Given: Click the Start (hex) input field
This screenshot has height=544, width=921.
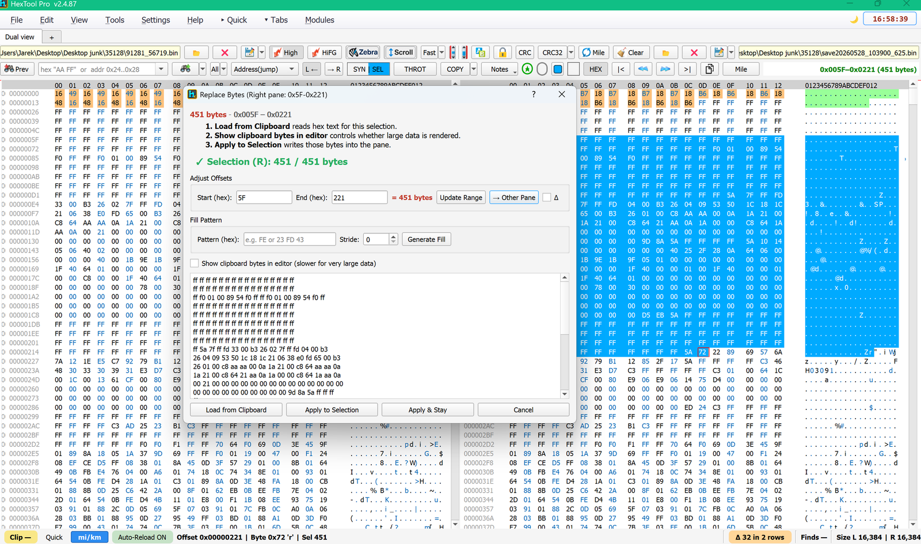Looking at the screenshot, I should 264,197.
